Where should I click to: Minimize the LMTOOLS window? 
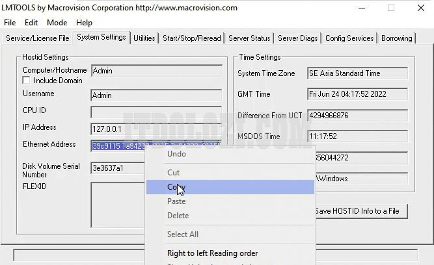(362, 8)
